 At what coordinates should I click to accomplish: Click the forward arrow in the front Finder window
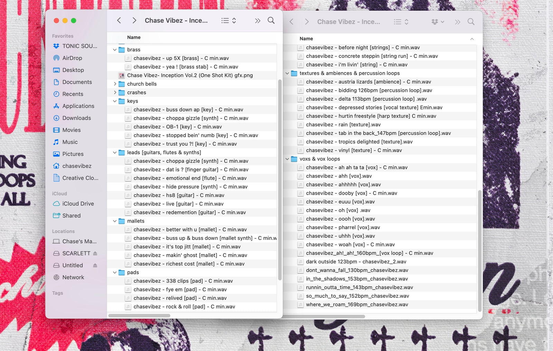click(134, 20)
